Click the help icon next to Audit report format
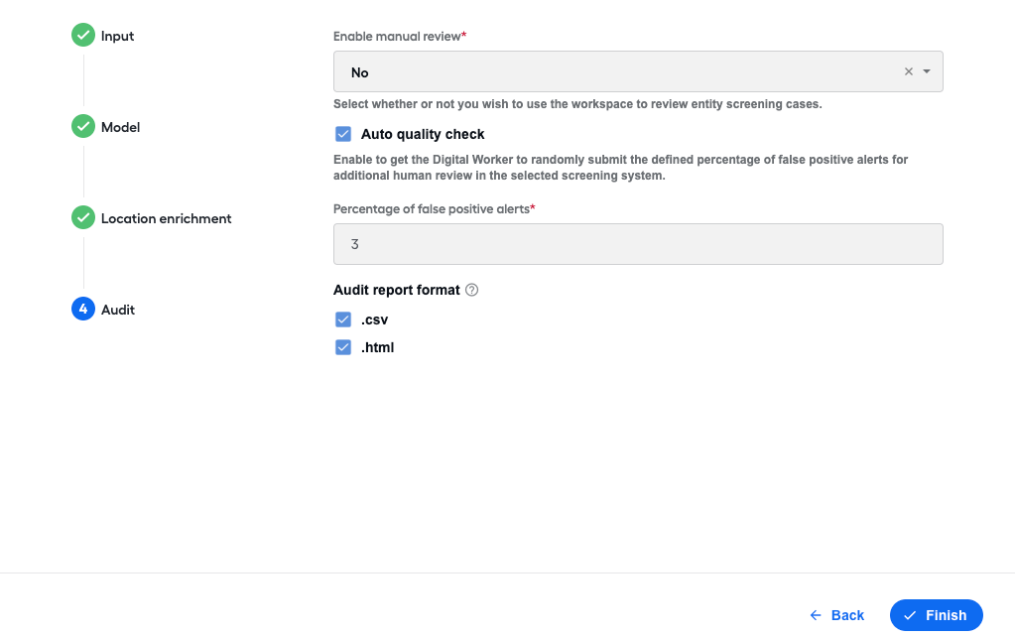 tap(472, 290)
